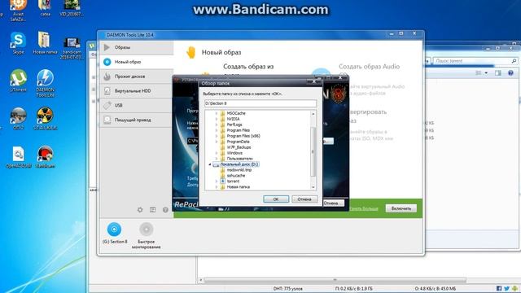Image resolution: width=521 pixels, height=293 pixels.
Task: Select the sohucache folder in the tree
Action: (235, 176)
